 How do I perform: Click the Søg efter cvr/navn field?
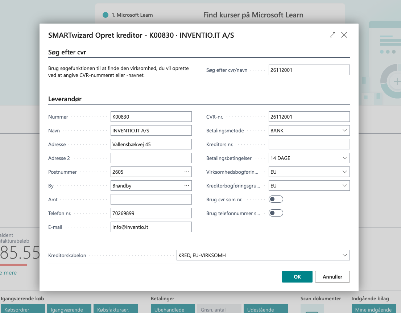pos(309,70)
